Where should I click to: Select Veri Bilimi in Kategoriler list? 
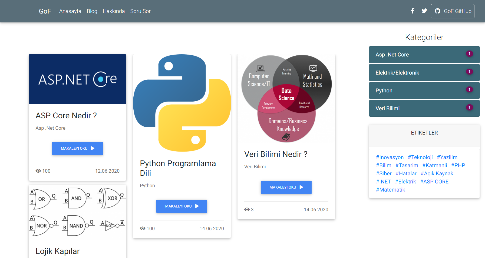(424, 108)
